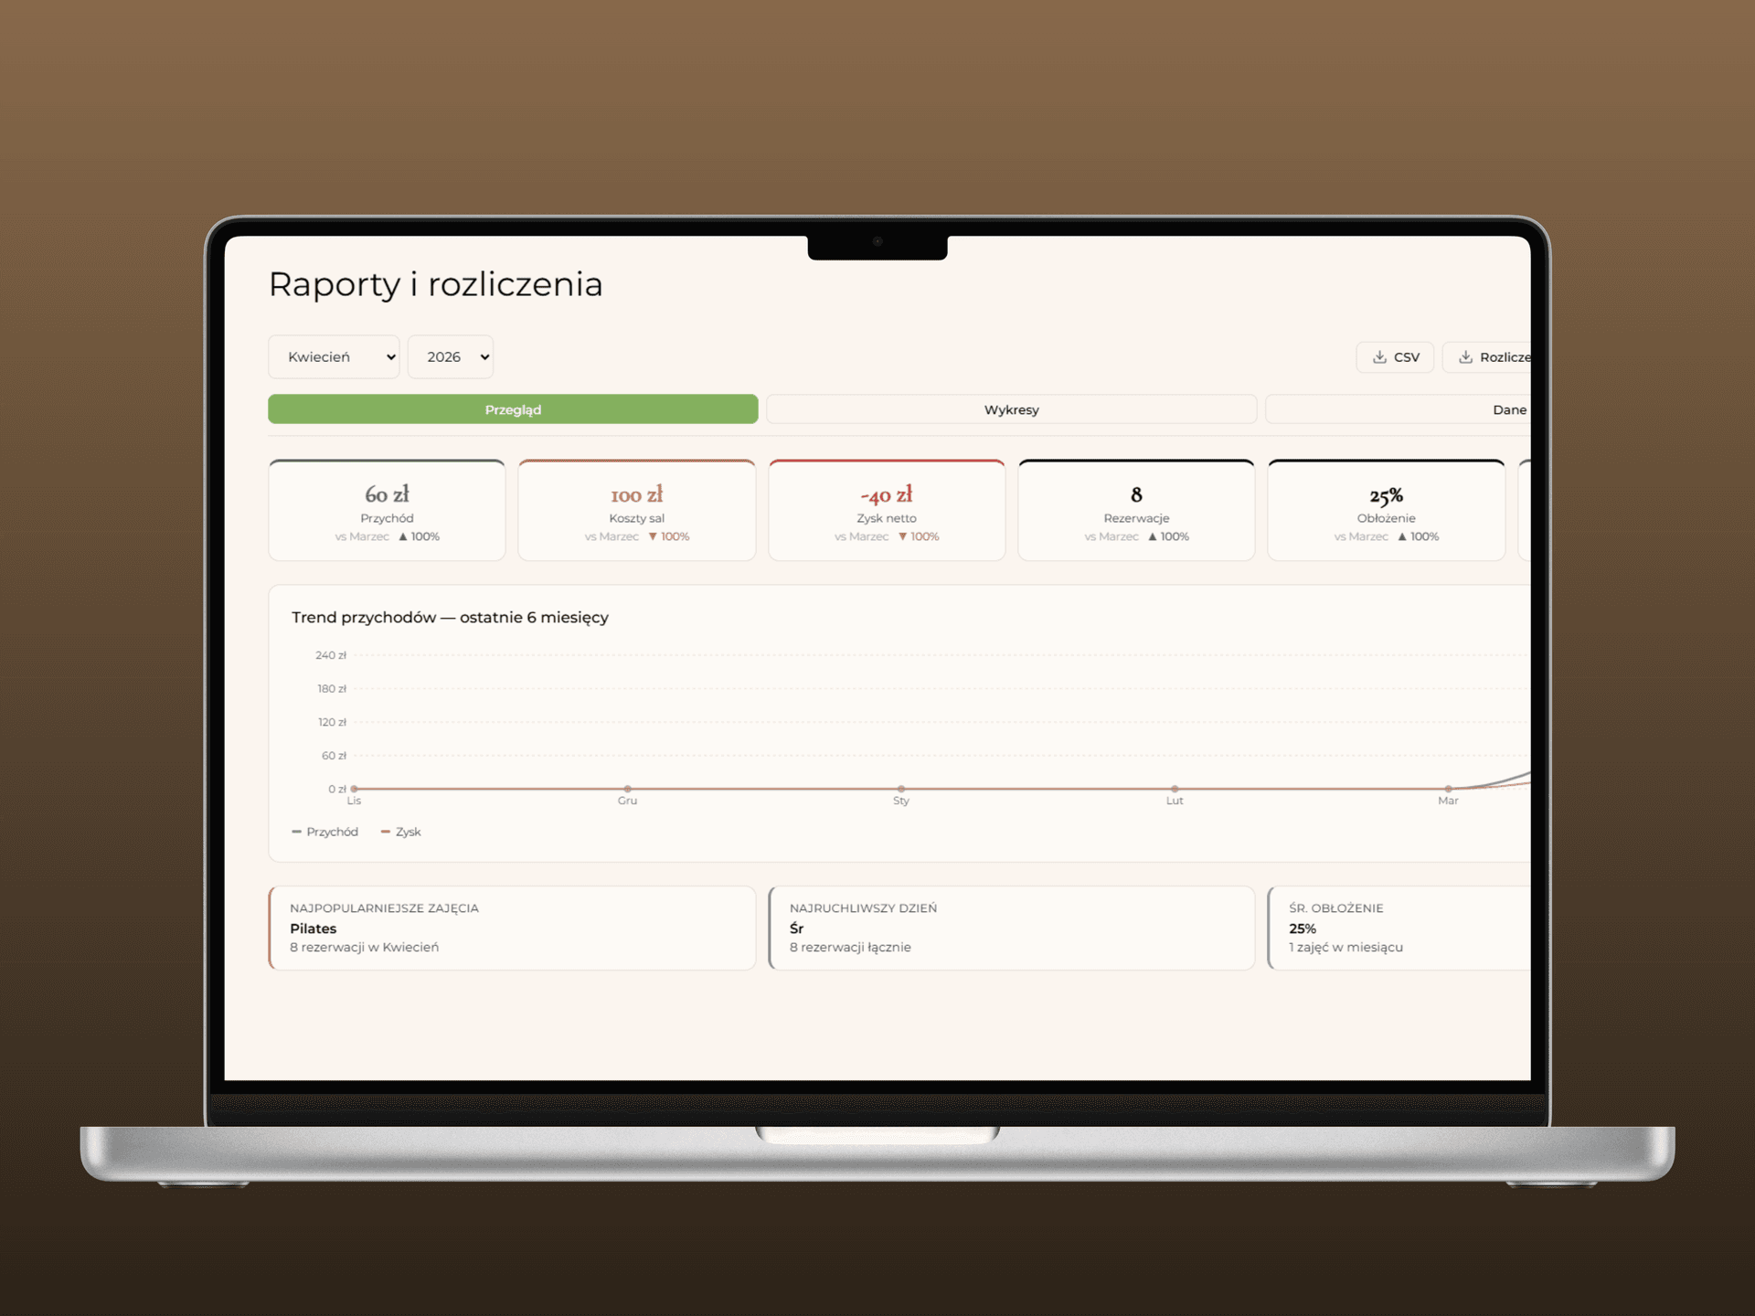The width and height of the screenshot is (1755, 1316).
Task: Click the down arrow 100% under Koszty sal
Action: [x=669, y=536]
